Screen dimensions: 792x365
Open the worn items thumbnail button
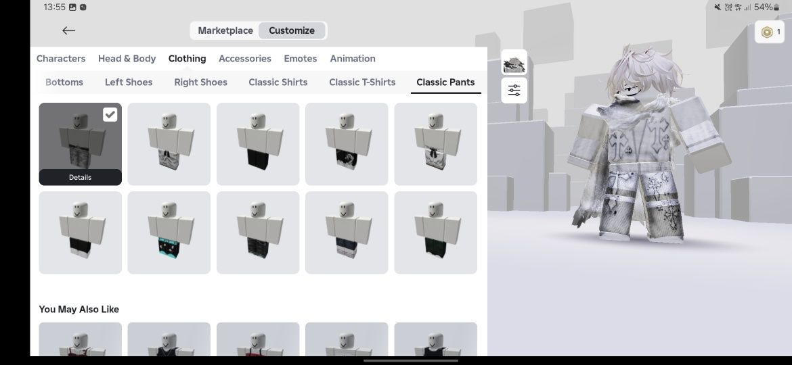pyautogui.click(x=514, y=62)
